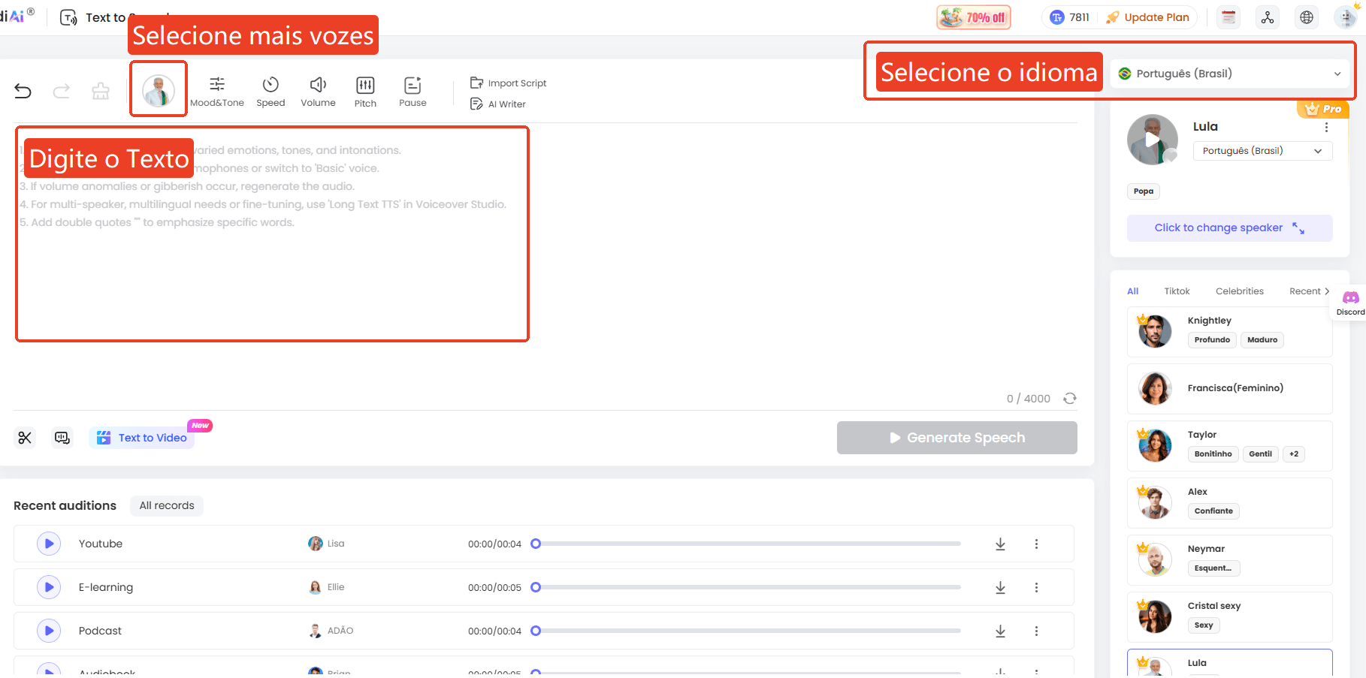Click to change speaker
The image size is (1366, 678).
pyautogui.click(x=1229, y=228)
